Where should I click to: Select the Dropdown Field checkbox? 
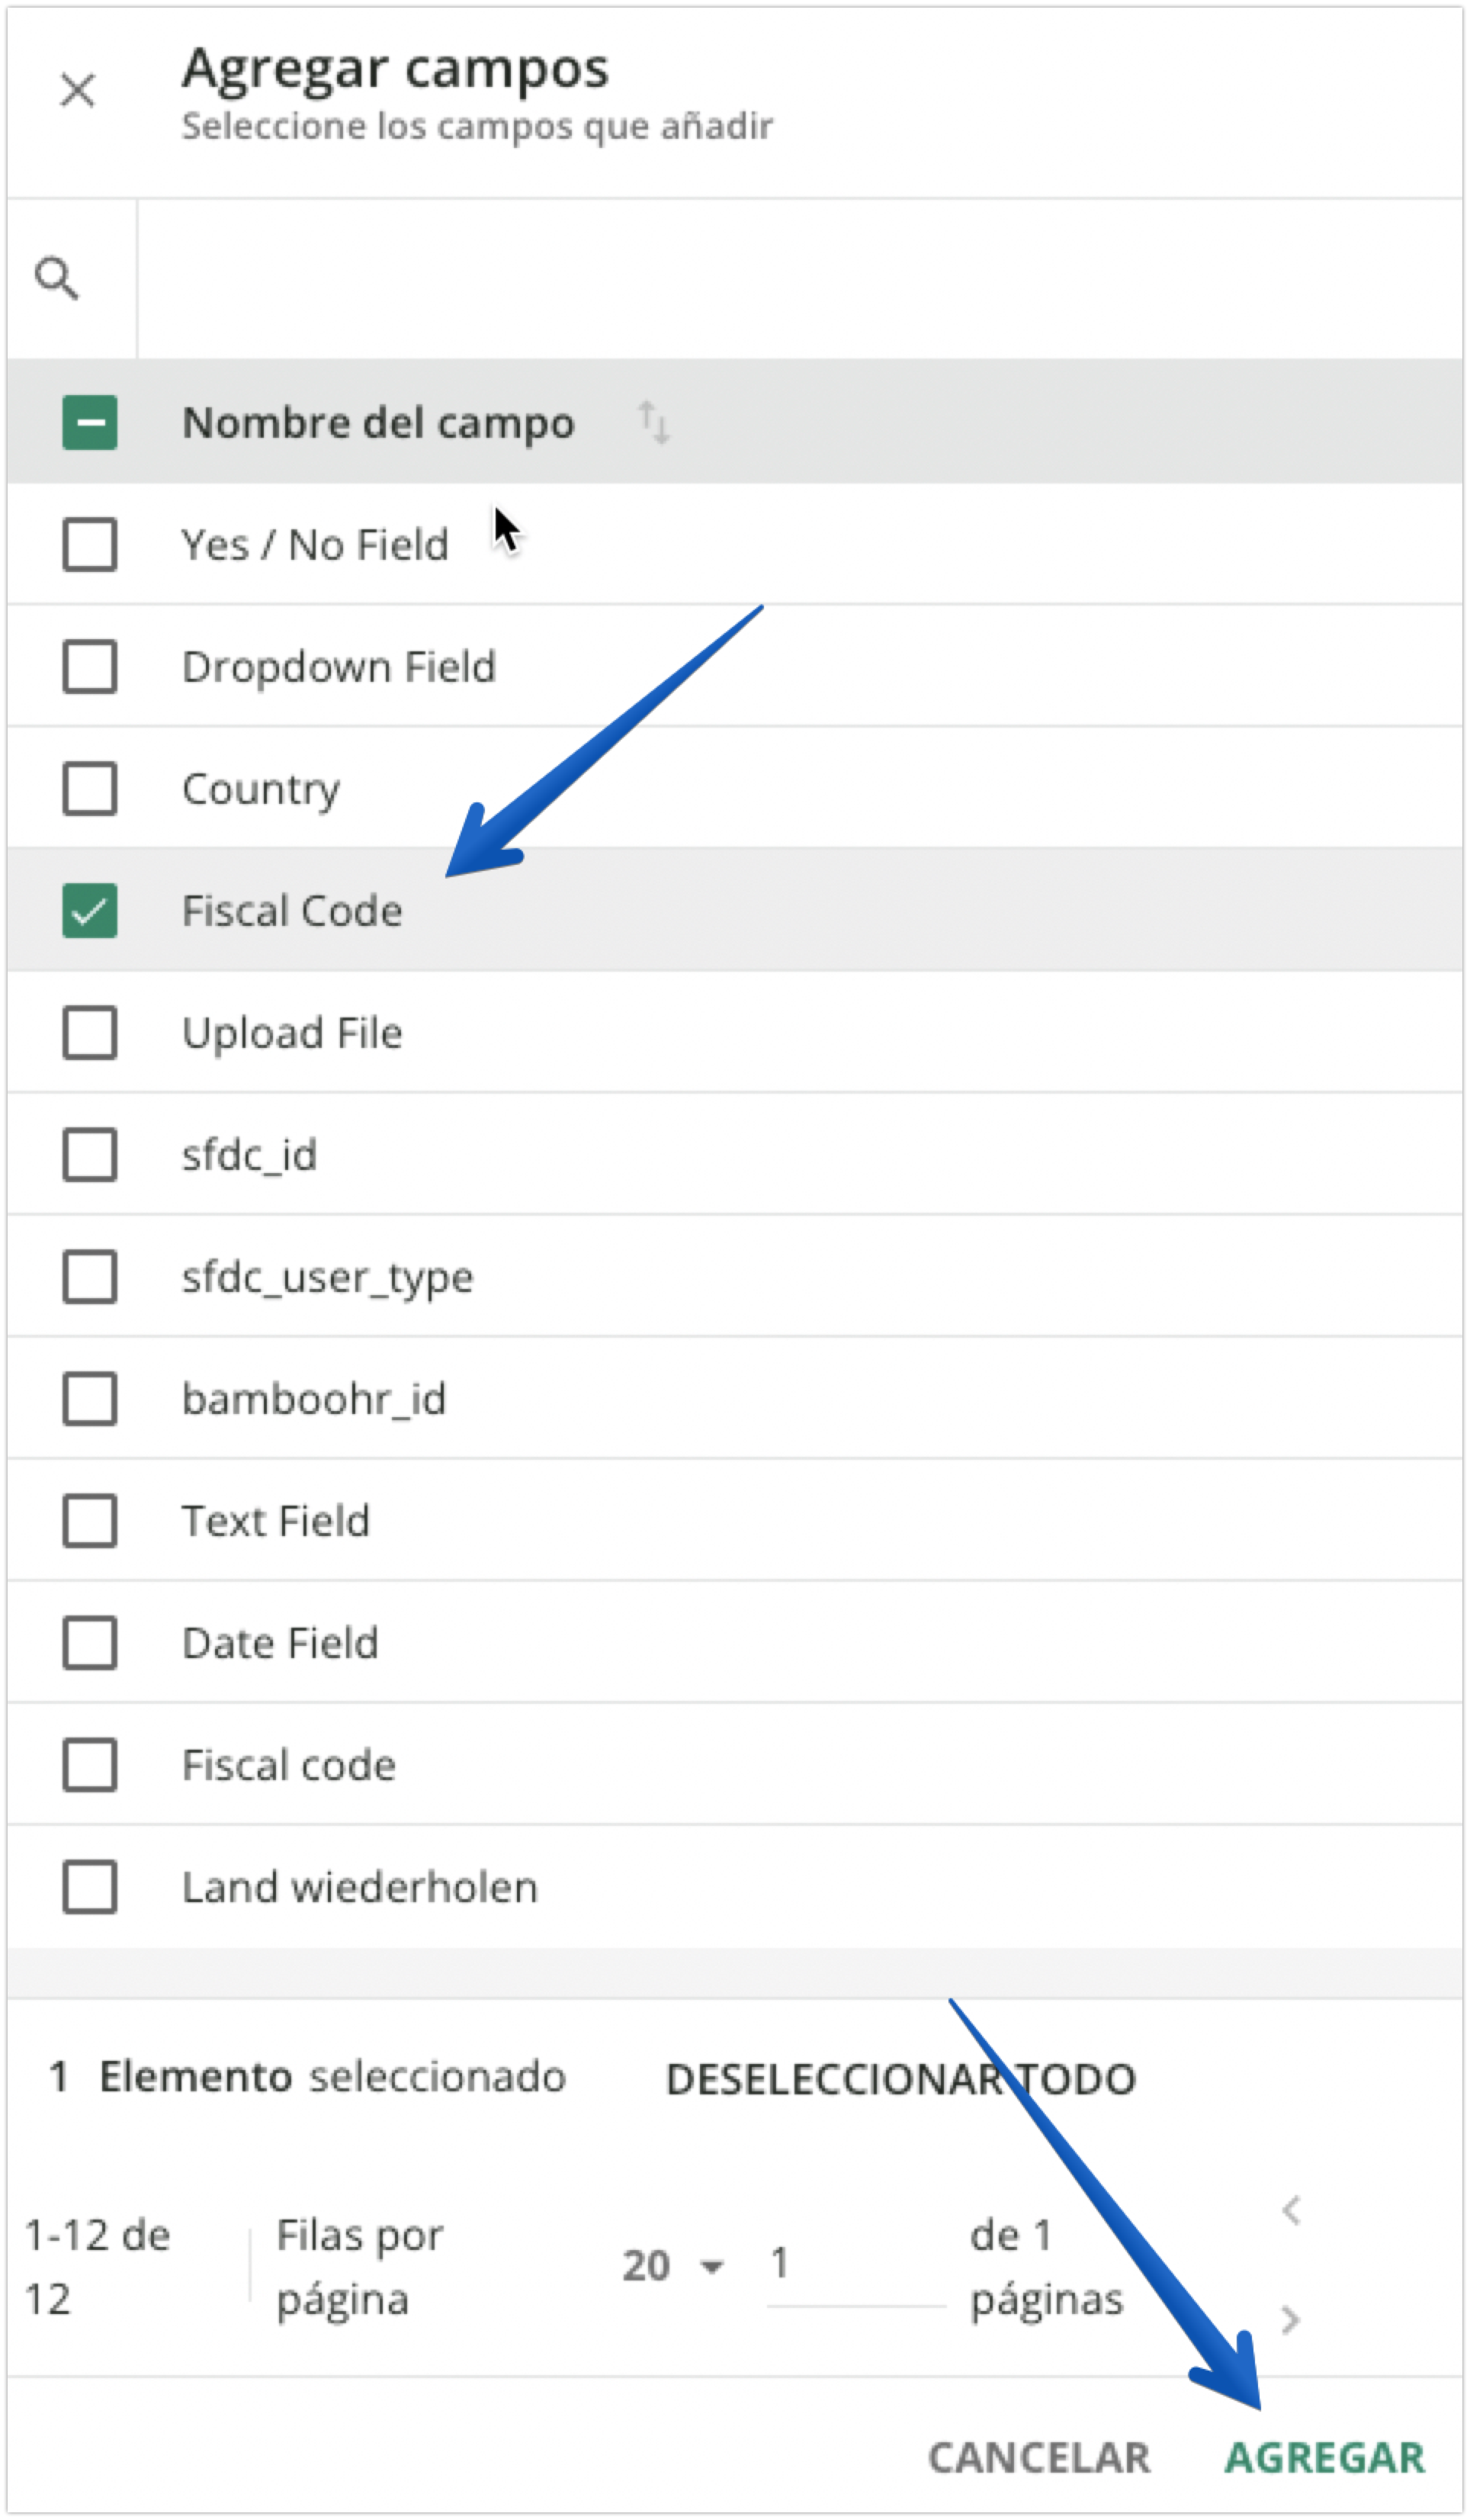pyautogui.click(x=90, y=667)
